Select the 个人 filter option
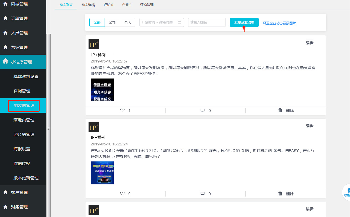 coord(128,22)
